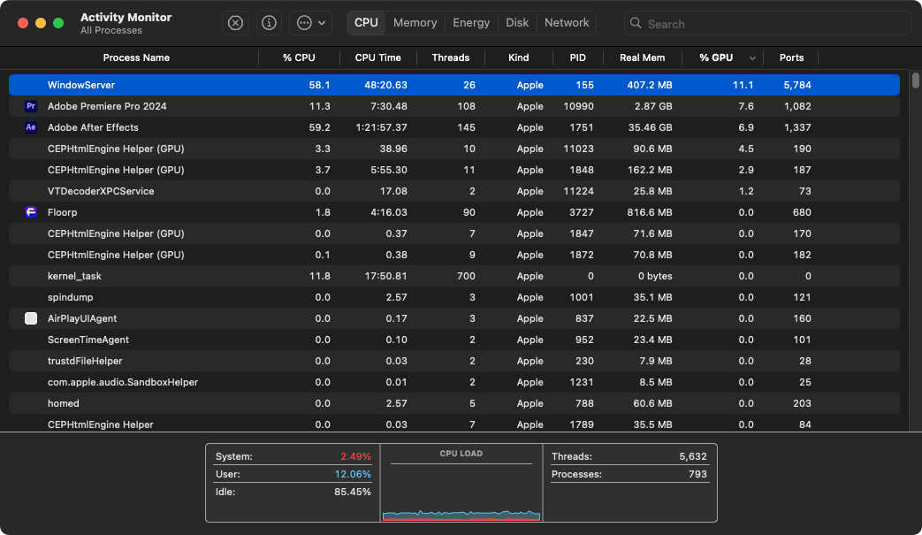Click the ellipsis More actions icon
Image resolution: width=922 pixels, height=535 pixels.
point(304,23)
